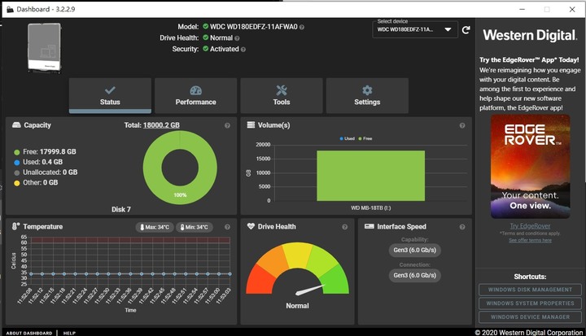
Task: Click the model name WDC WD180EDFZ-11AFWA0
Action: (253, 27)
